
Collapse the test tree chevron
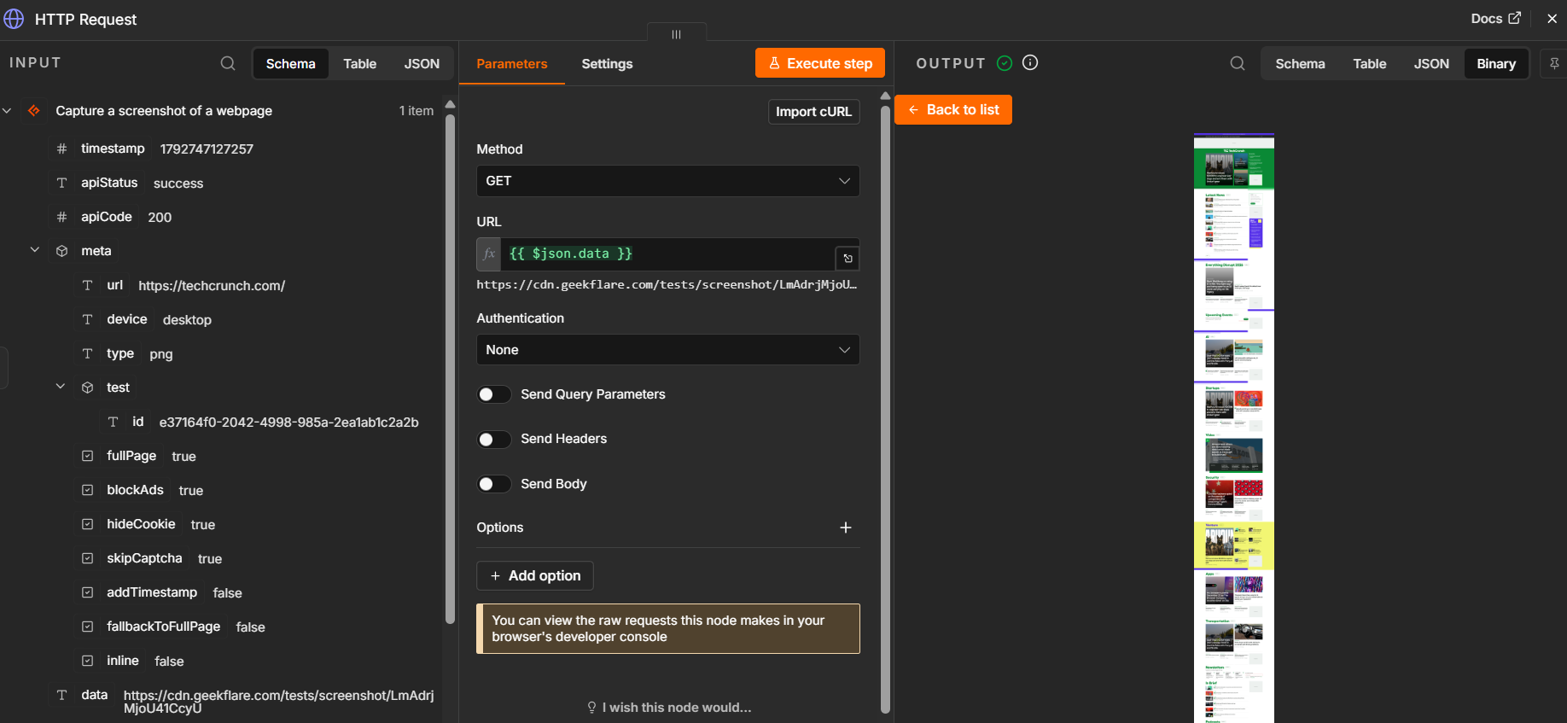(61, 387)
